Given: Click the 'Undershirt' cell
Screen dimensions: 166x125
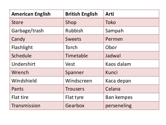Looking at the screenshot, I should [23, 64].
